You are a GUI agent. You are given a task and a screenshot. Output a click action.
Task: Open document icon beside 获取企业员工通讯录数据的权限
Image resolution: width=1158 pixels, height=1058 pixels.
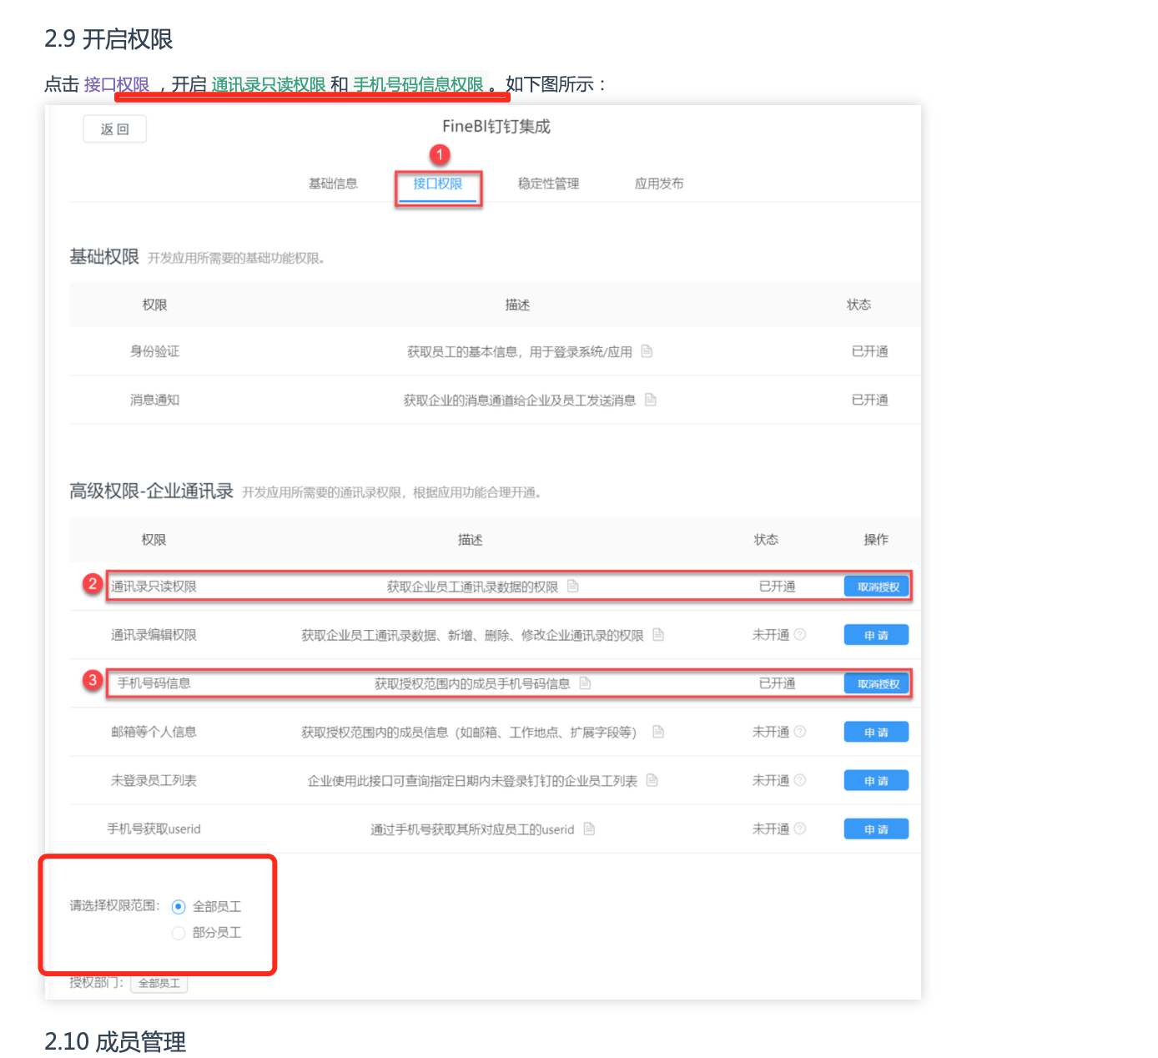pyautogui.click(x=573, y=586)
